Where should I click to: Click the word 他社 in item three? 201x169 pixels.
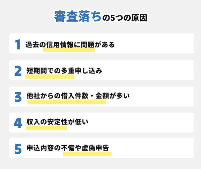tap(33, 97)
